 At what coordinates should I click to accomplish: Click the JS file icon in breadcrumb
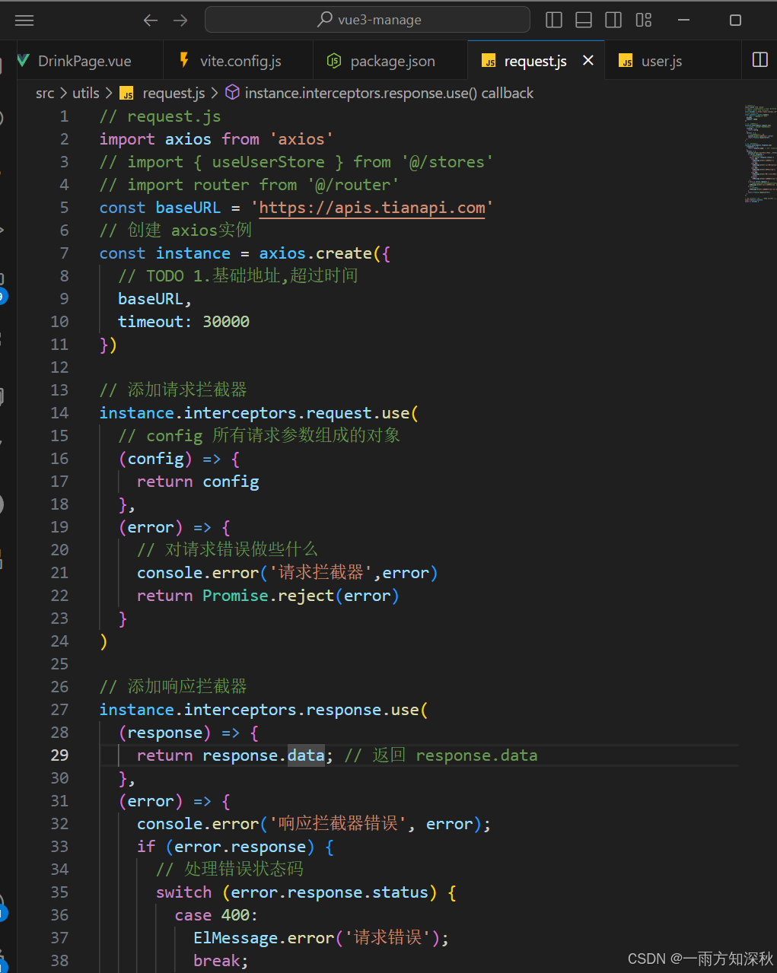click(127, 94)
